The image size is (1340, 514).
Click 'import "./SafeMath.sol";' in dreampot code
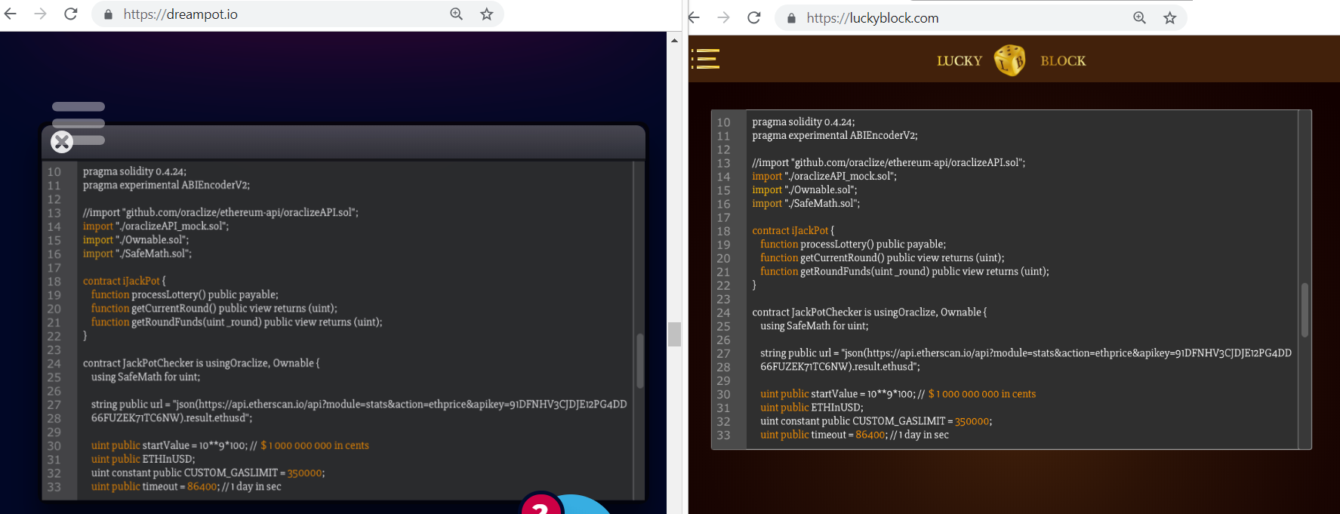(137, 254)
